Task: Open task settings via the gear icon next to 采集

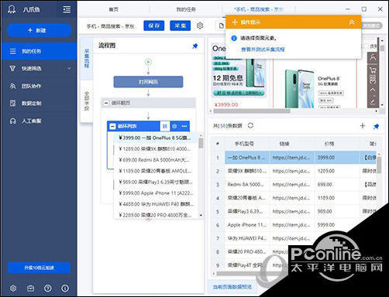Action: point(200,26)
